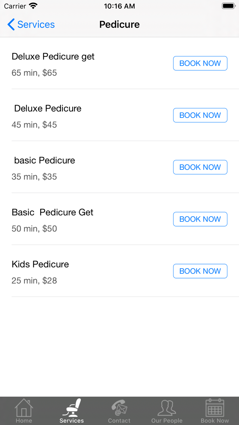
Task: Select the Kids Pedicure row title
Action: (x=40, y=264)
